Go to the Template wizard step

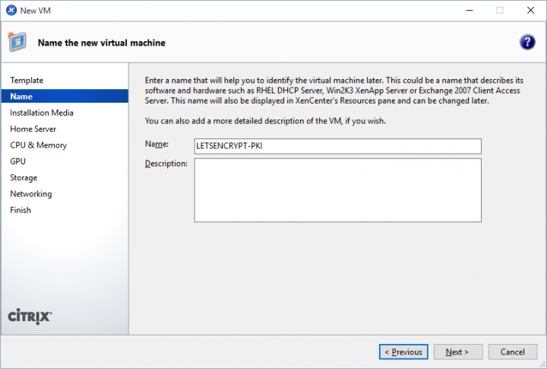click(27, 81)
